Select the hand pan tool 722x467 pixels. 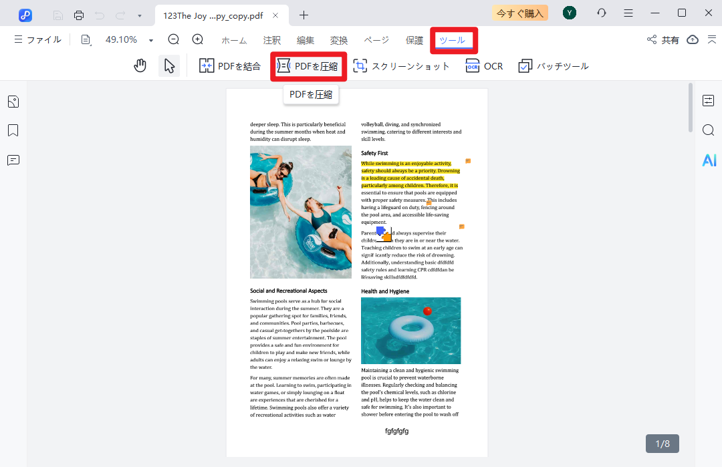tap(140, 65)
